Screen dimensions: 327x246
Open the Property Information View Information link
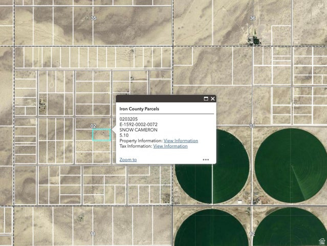[x=181, y=141]
